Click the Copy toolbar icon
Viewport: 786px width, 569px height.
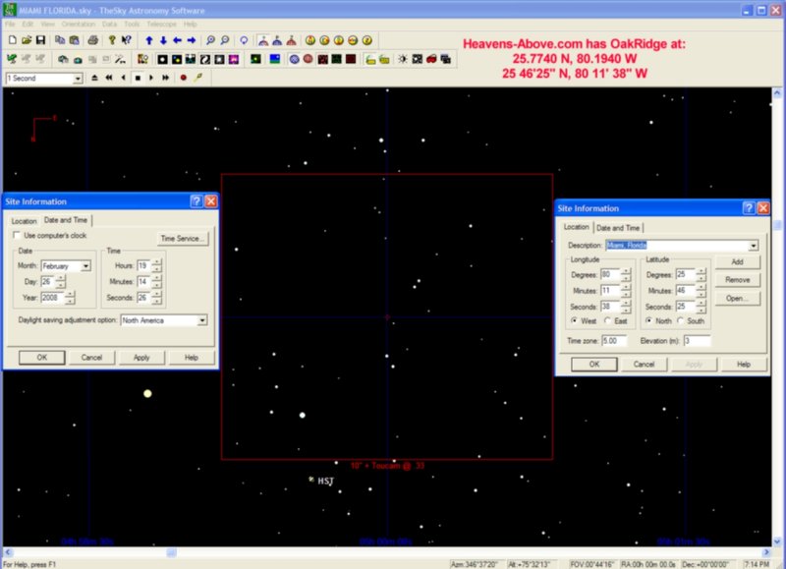point(60,40)
